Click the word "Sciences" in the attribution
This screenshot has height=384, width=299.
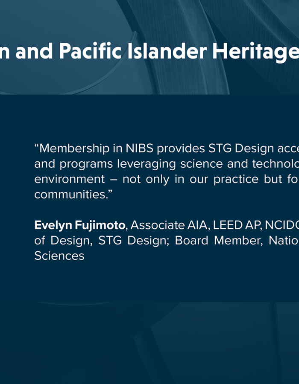tap(59, 256)
